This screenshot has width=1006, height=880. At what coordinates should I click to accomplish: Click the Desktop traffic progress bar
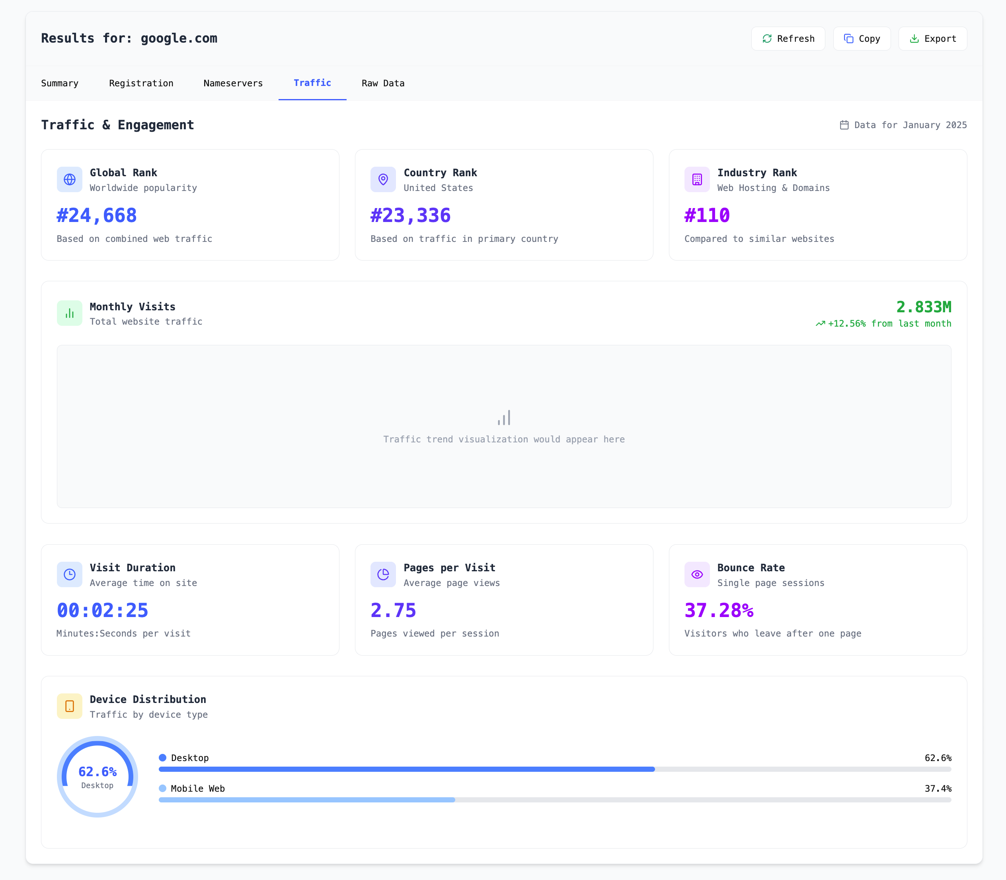pyautogui.click(x=555, y=769)
